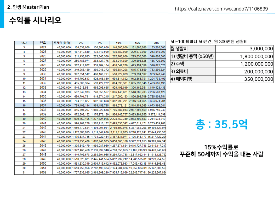Click the '년차' column header

coord(24,43)
